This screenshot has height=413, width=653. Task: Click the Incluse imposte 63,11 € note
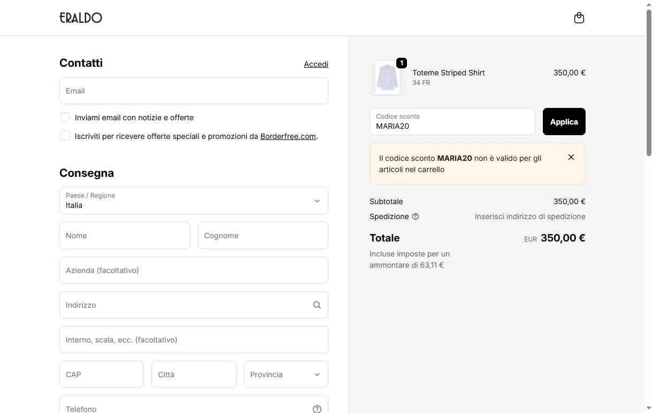point(410,259)
